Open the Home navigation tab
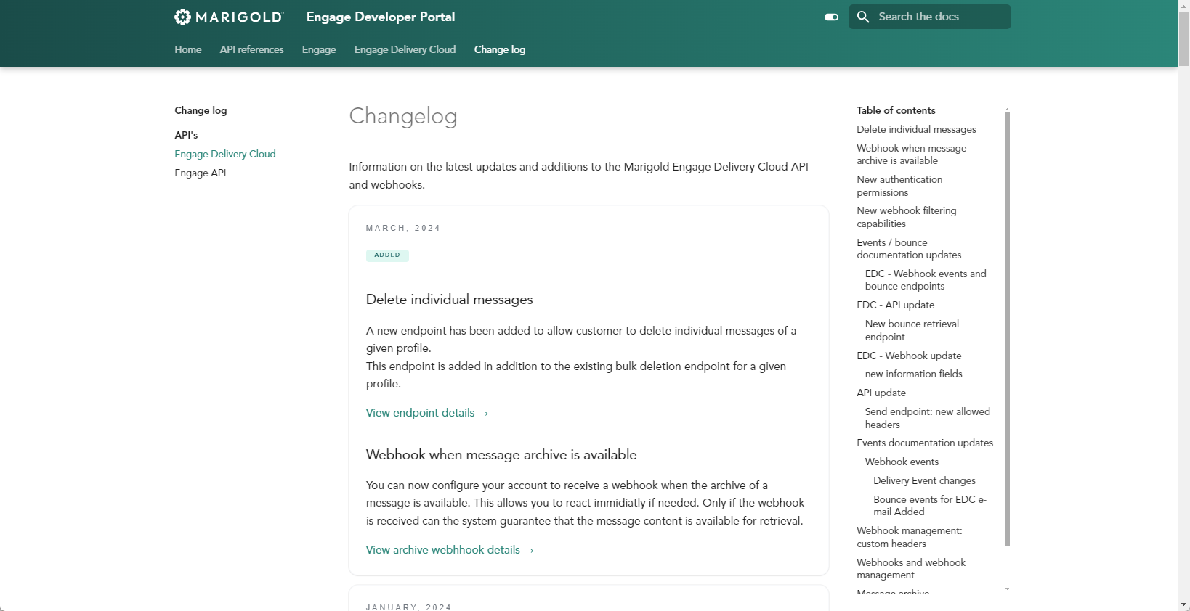This screenshot has width=1190, height=611. coord(188,49)
